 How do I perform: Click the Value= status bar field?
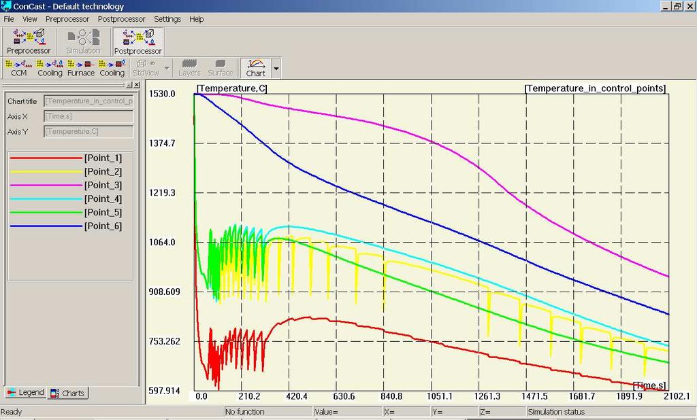348,412
